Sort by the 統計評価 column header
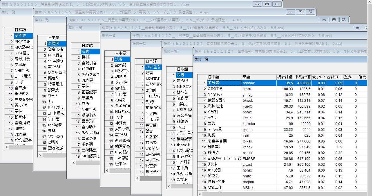The image size is (373, 196). point(285,77)
